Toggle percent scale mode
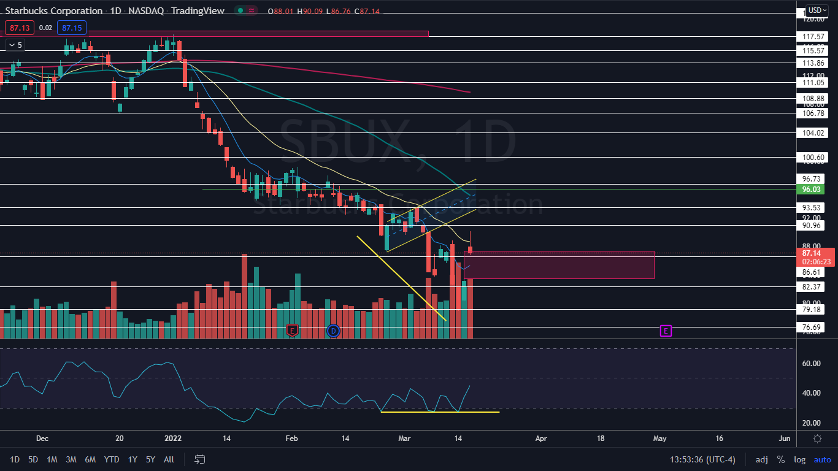Viewport: 838px width, 471px height. (x=781, y=459)
